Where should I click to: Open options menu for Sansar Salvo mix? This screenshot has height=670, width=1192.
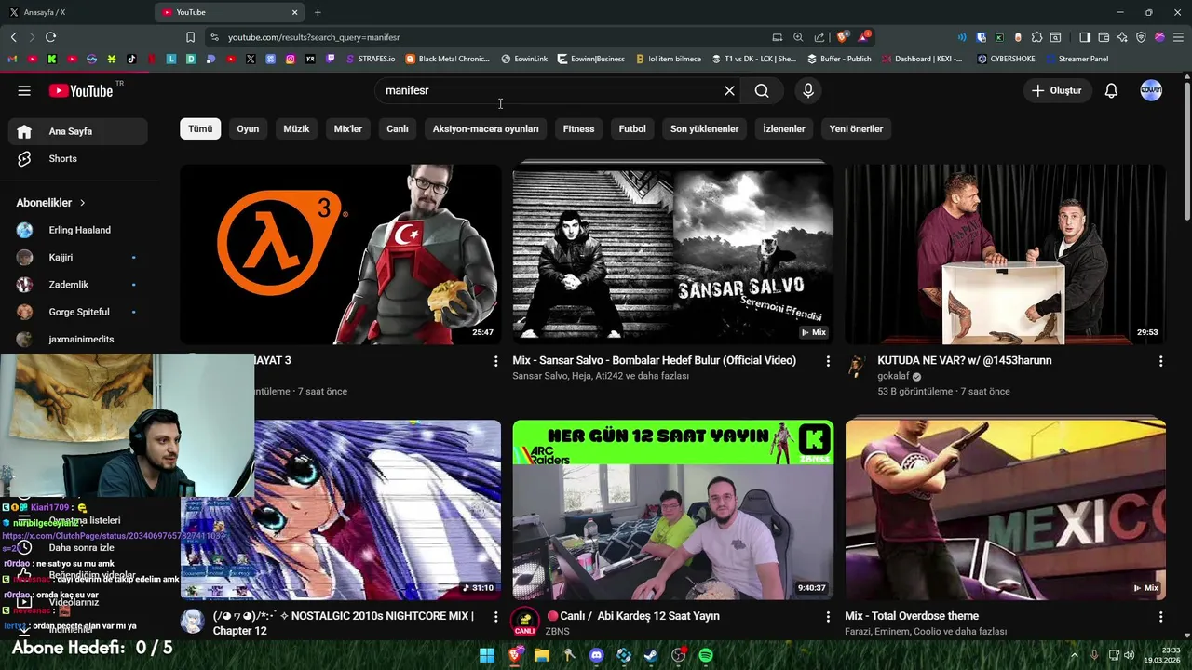coord(828,361)
